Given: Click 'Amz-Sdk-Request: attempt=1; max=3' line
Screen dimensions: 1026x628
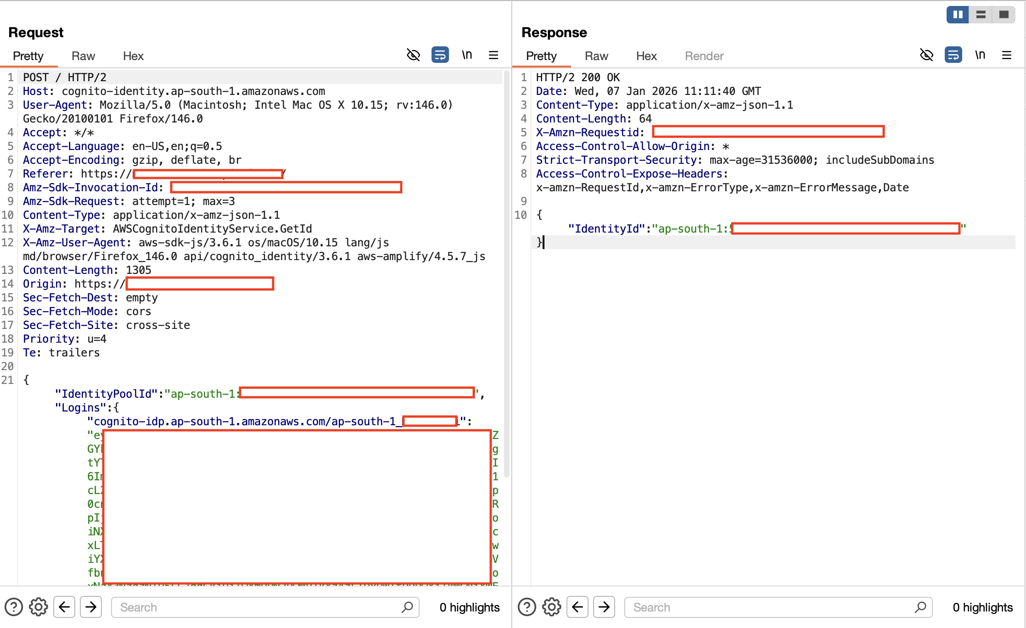Looking at the screenshot, I should [129, 201].
